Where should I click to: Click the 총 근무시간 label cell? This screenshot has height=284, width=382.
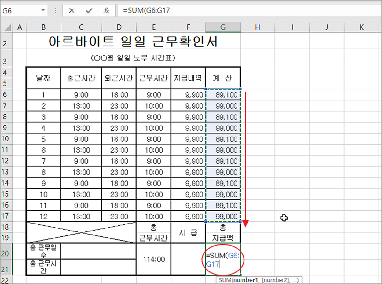(153, 233)
